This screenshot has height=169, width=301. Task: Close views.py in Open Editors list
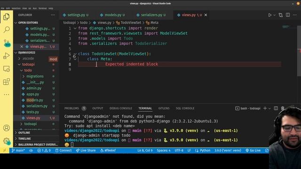tap(22, 46)
